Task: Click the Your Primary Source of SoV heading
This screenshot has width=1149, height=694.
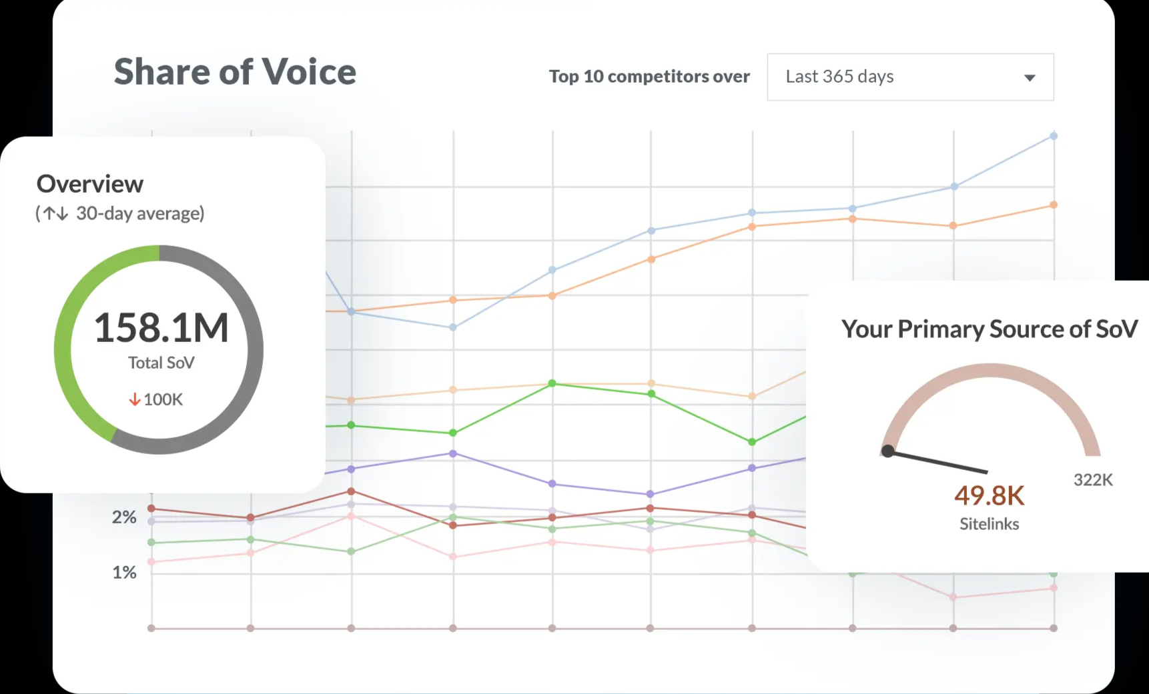Action: 989,329
